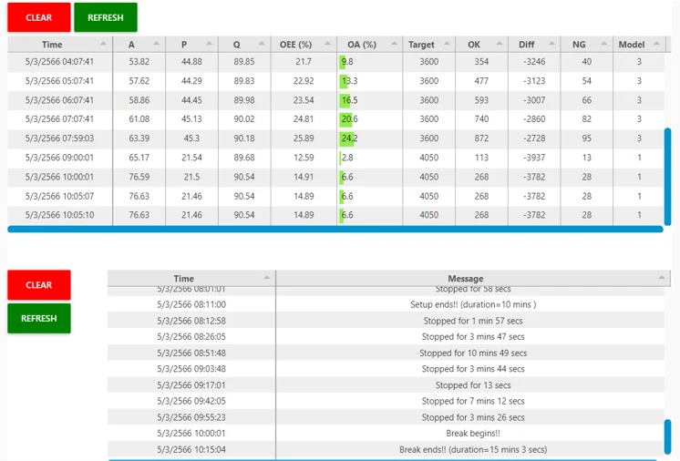This screenshot has height=461, width=680.
Task: Sort the OEE table by its Time header
Action: tap(53, 45)
